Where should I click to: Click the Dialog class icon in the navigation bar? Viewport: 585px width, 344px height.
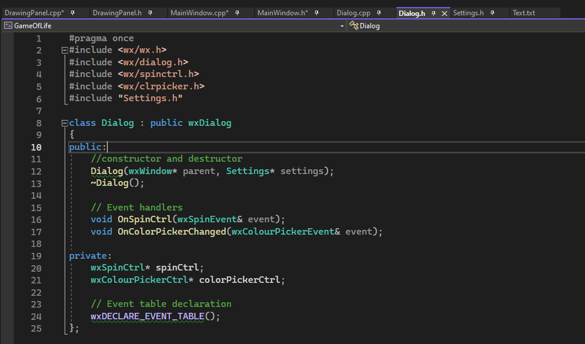pyautogui.click(x=353, y=25)
